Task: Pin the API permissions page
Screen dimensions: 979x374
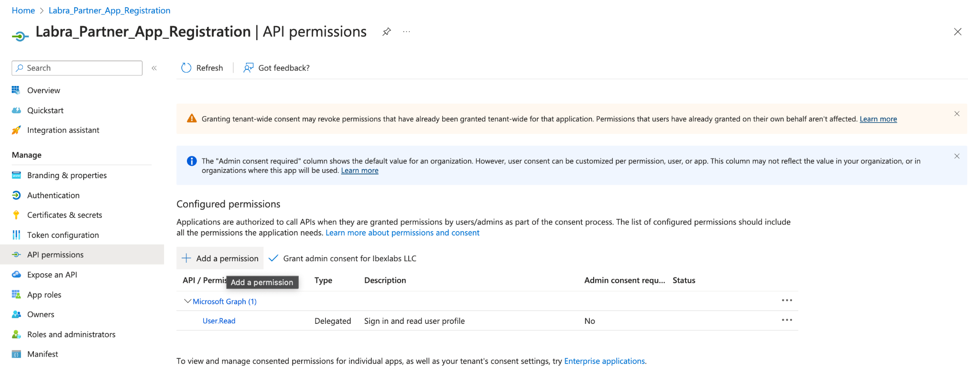Action: [x=387, y=32]
